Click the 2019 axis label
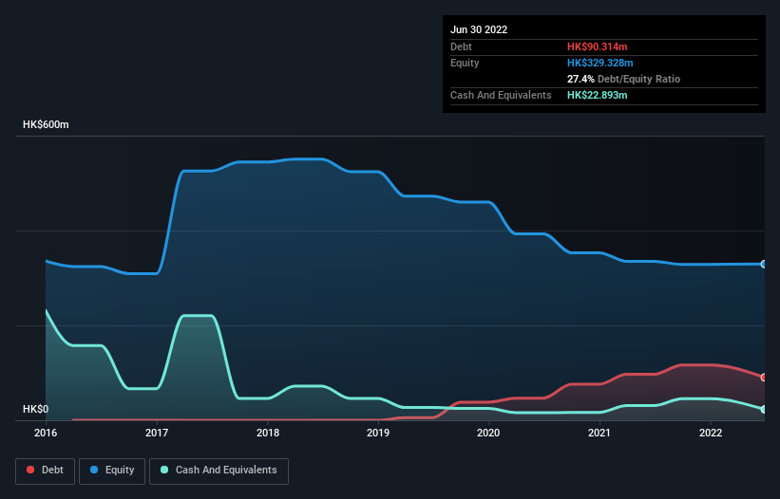This screenshot has width=780, height=499. (x=378, y=433)
